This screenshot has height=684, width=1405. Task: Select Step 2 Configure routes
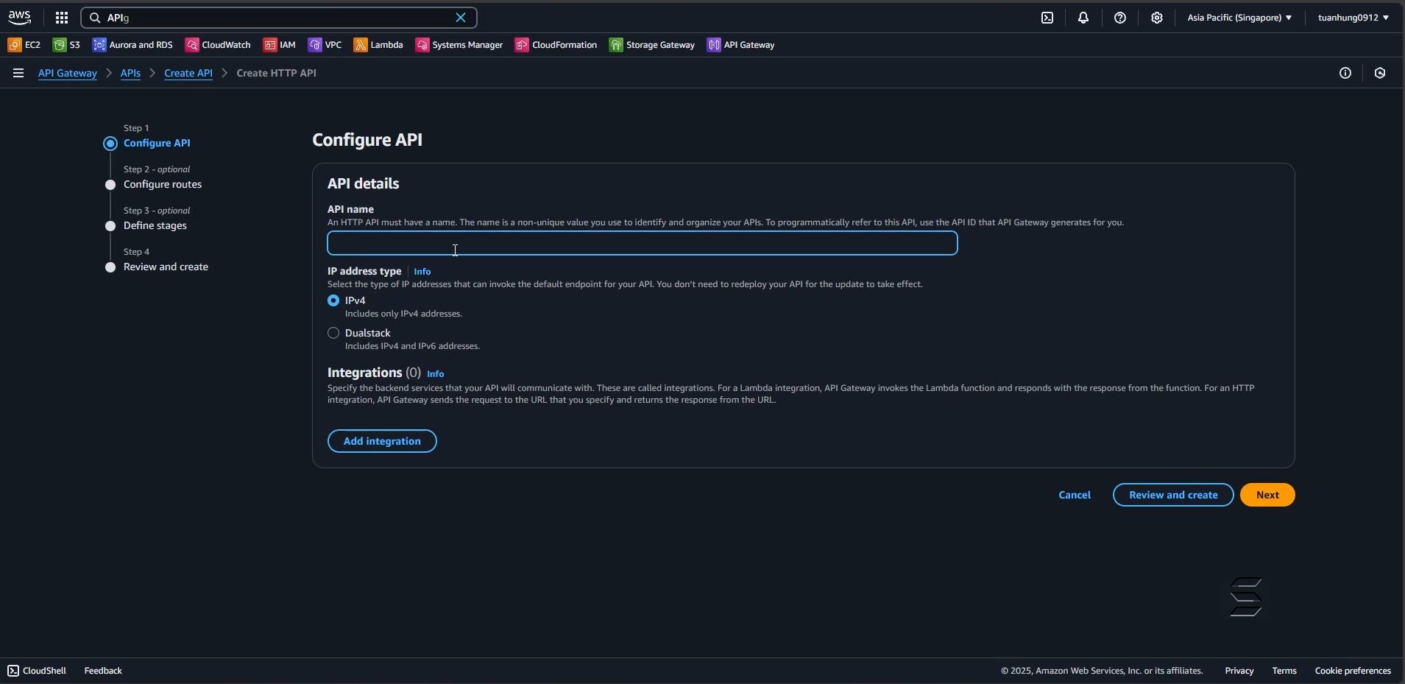[x=163, y=184]
